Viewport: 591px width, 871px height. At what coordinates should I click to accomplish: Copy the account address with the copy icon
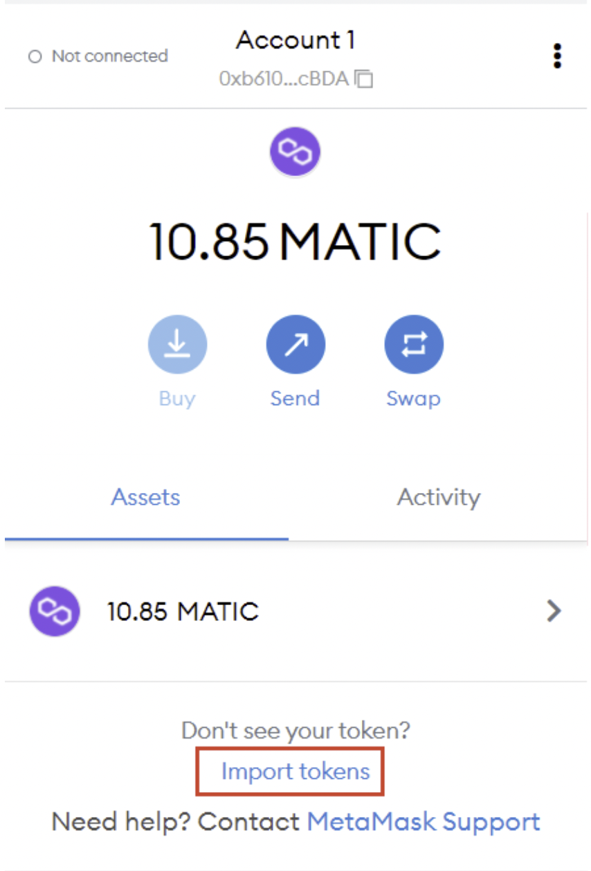365,79
